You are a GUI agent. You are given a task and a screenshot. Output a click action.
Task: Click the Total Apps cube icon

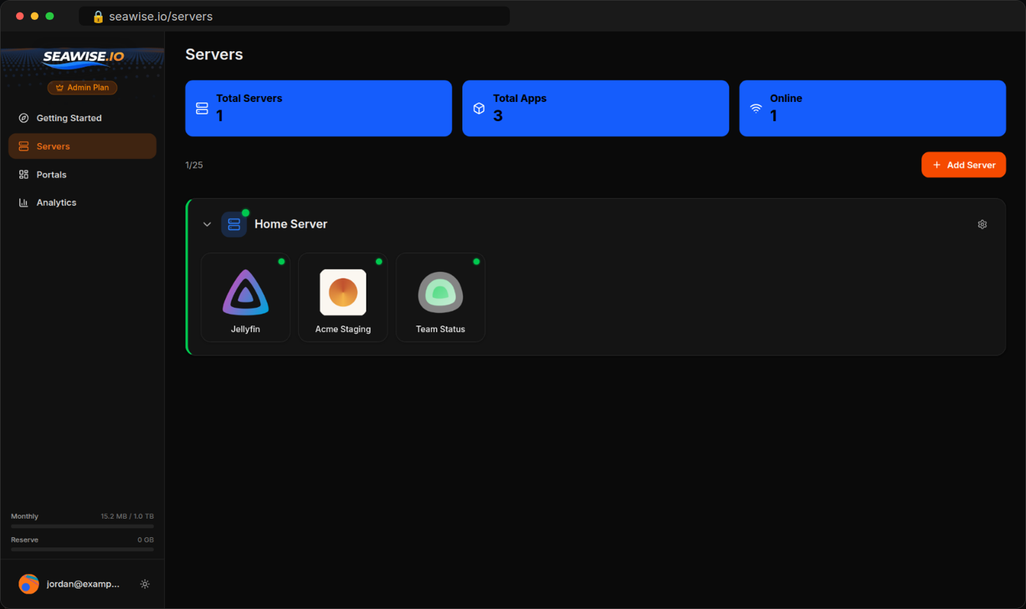tap(479, 108)
